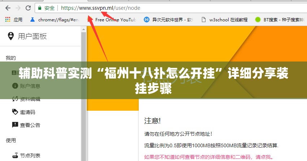Click the 用户面板 header title
307x161 pixels.
coord(32,36)
